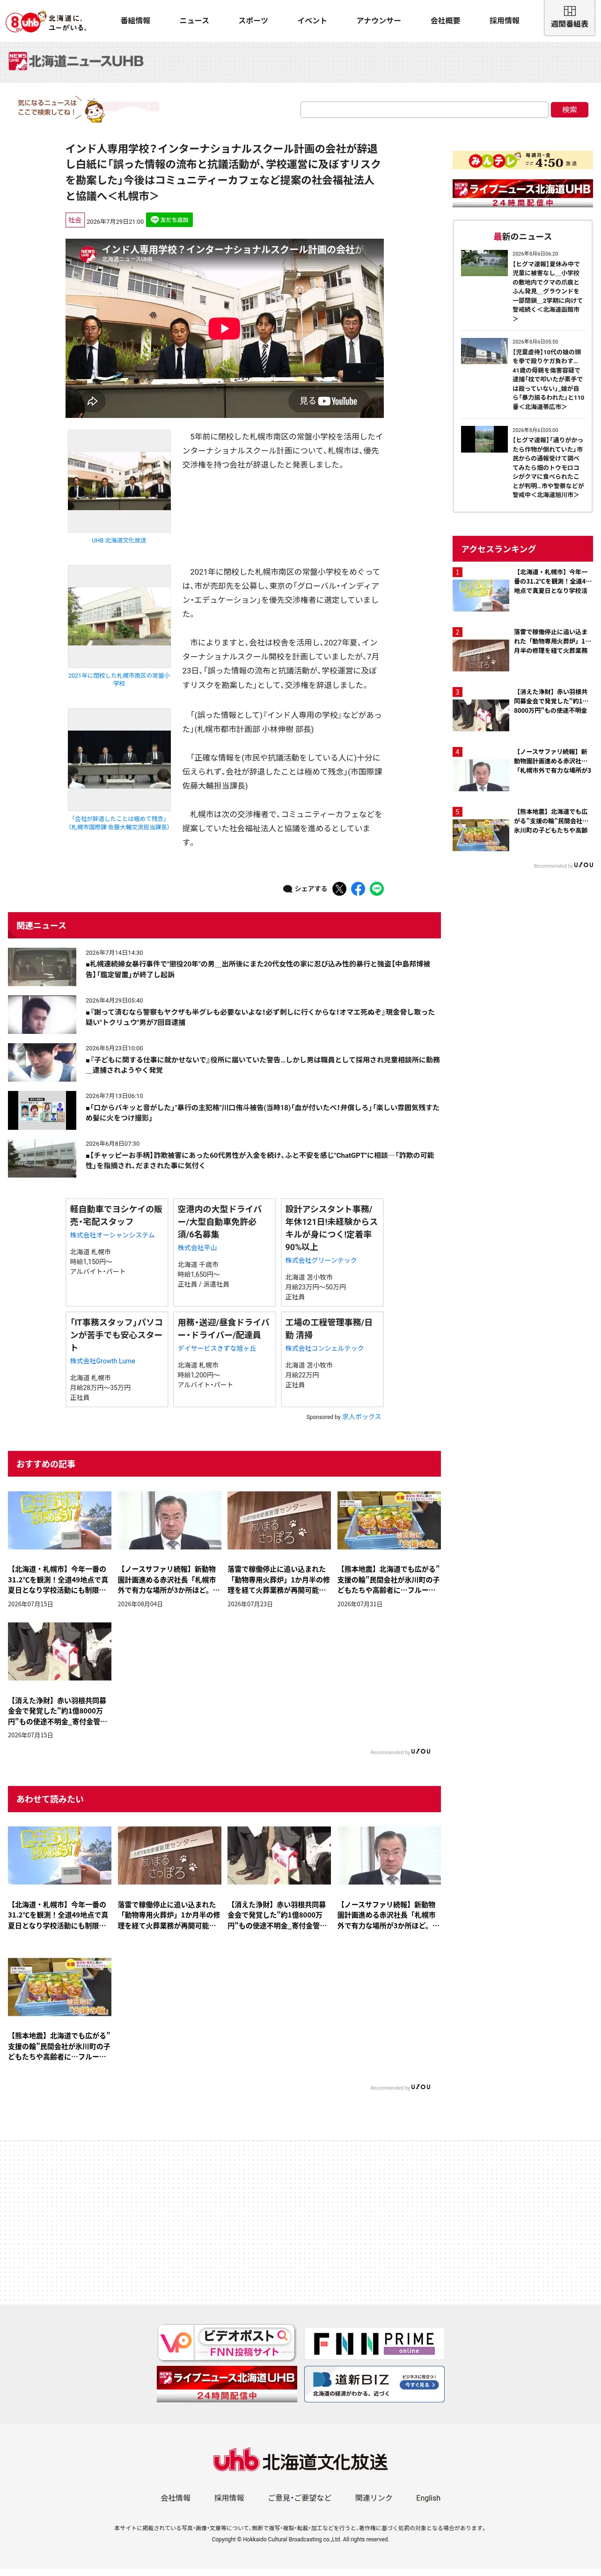
Task: Open the sidebar ライブニュース北海道UHB live banner
Action: (522, 193)
